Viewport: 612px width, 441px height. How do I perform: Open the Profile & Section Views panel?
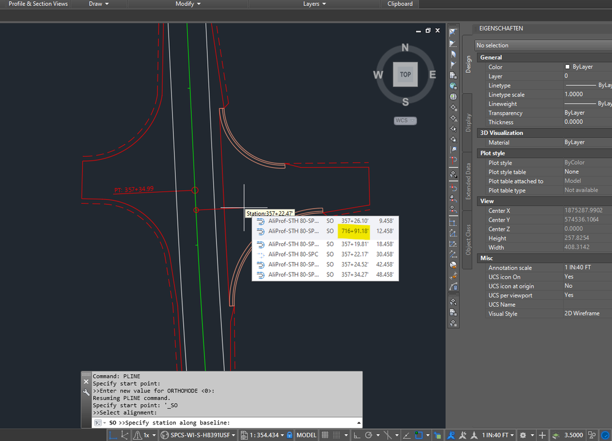click(x=38, y=4)
